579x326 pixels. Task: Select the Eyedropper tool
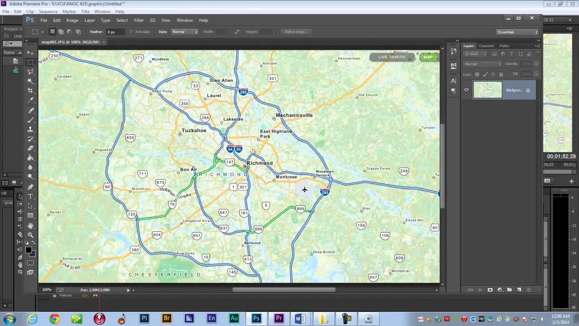click(x=30, y=100)
